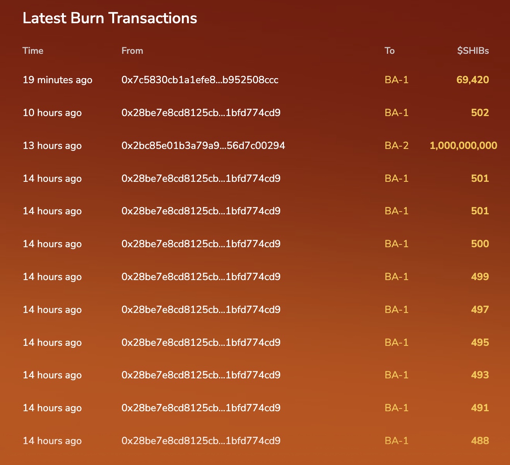Open BA-1 in the 497 row
The height and width of the screenshot is (465, 510).
397,310
